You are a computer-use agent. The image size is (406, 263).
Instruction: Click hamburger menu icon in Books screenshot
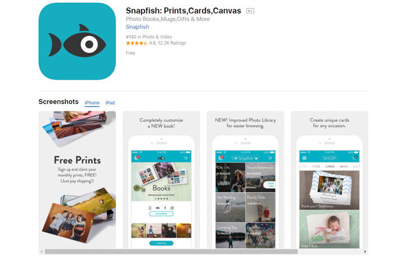(136, 158)
